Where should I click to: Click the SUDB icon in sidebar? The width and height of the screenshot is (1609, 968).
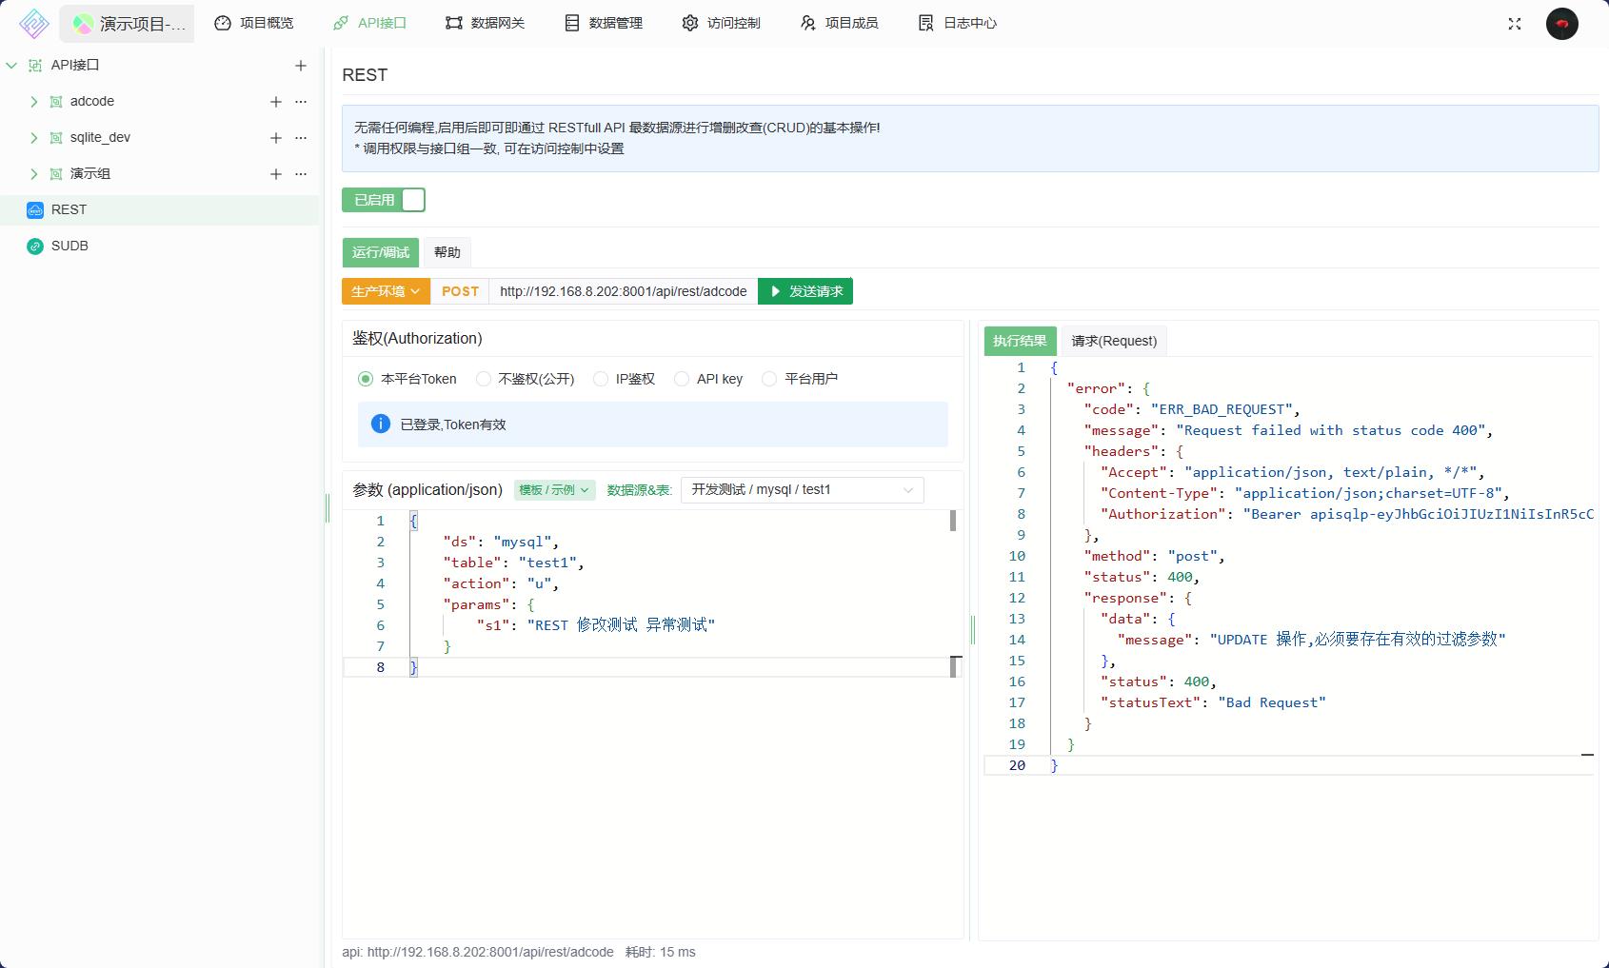35,247
